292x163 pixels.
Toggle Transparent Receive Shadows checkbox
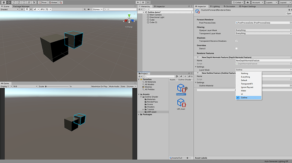click(236, 41)
